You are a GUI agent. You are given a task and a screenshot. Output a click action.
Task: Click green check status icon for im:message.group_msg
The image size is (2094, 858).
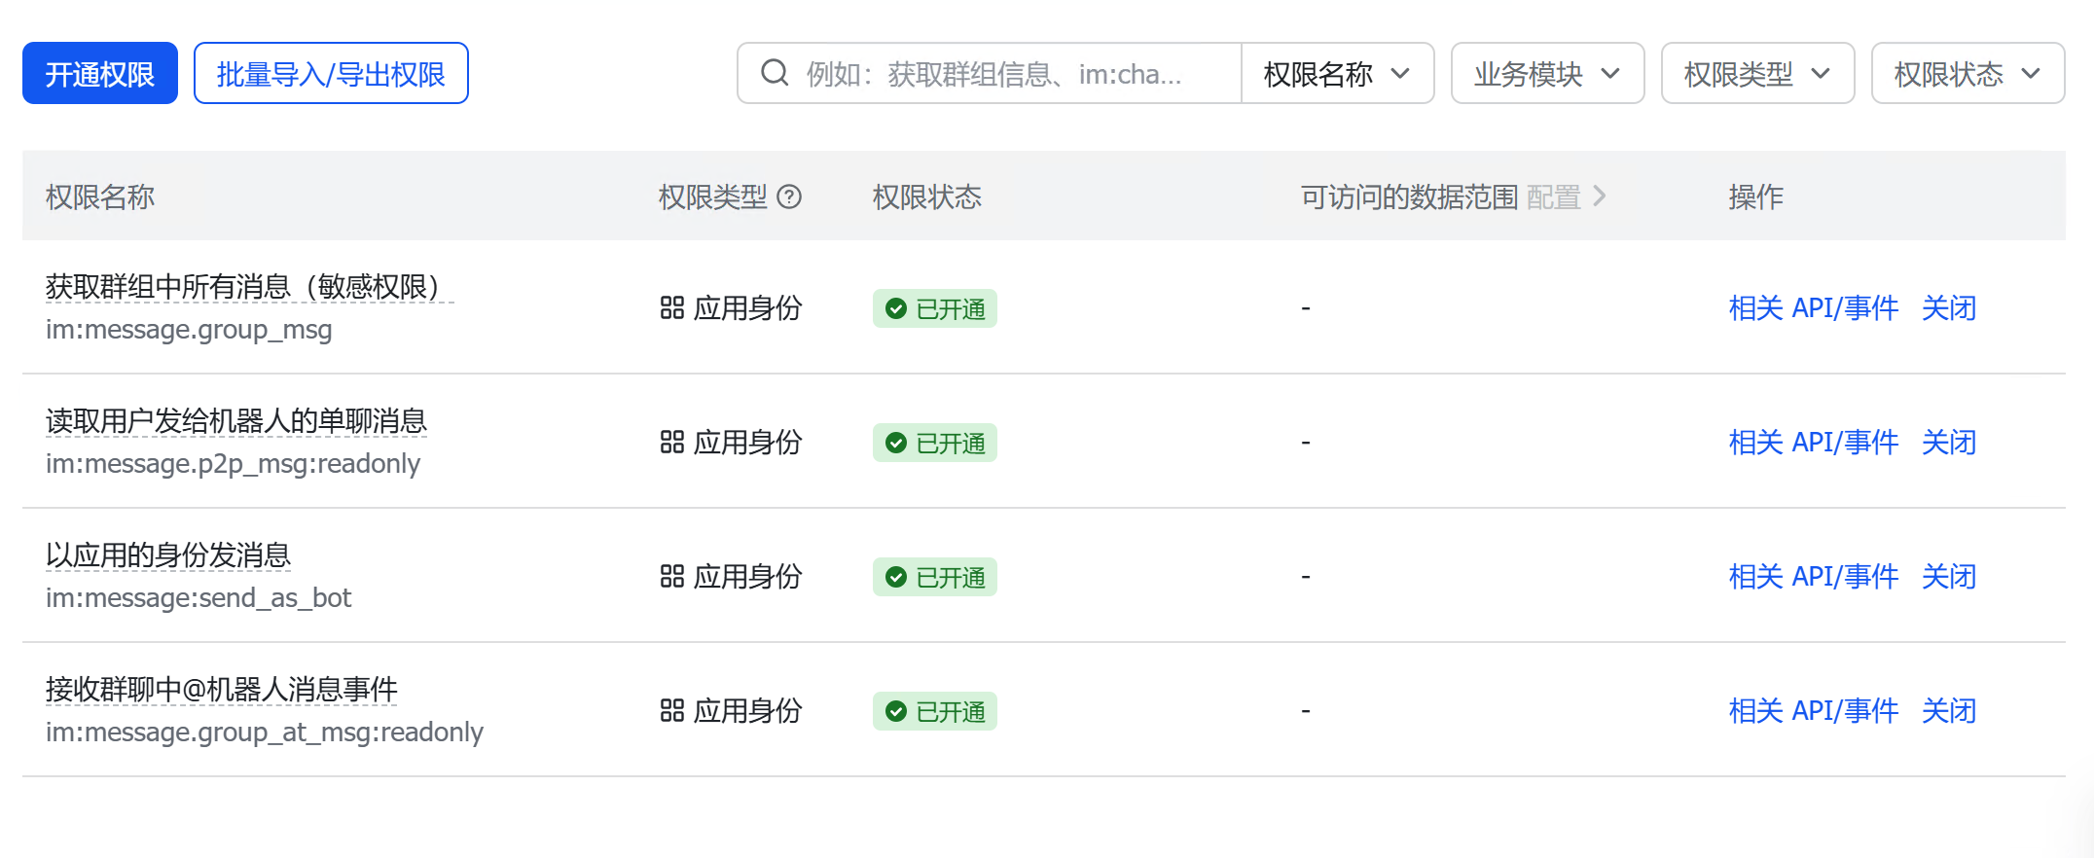896,309
